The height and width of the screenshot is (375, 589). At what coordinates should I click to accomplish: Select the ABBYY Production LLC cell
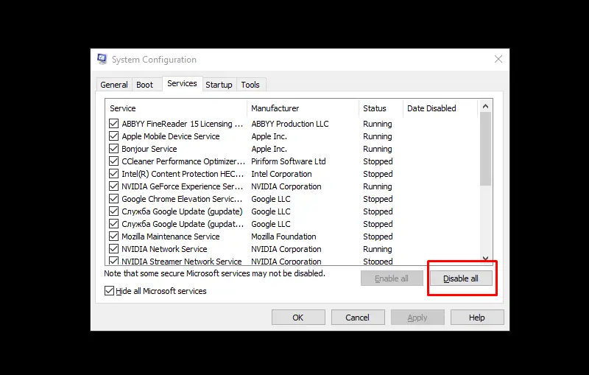click(x=290, y=124)
